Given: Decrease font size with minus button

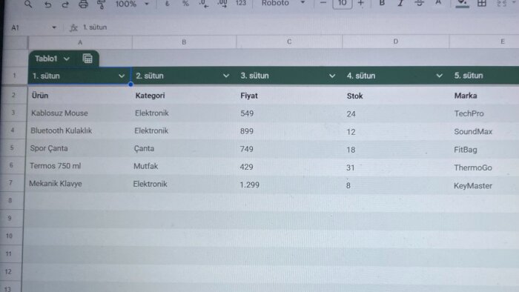Looking at the screenshot, I should 323,3.
